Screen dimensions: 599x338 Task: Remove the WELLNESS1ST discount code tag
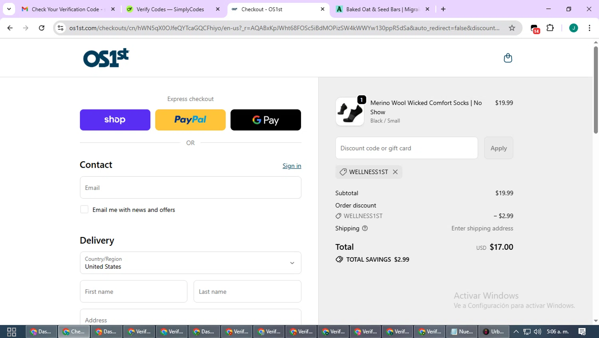pos(395,172)
